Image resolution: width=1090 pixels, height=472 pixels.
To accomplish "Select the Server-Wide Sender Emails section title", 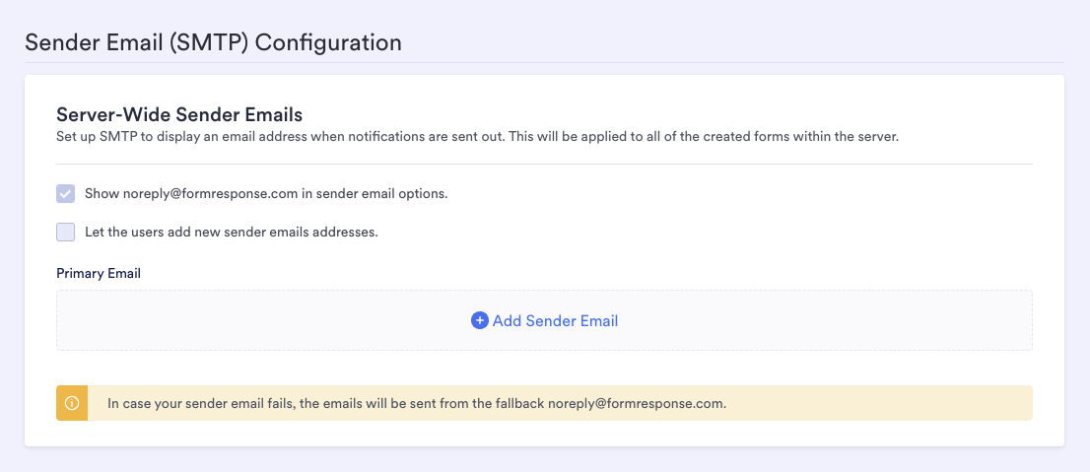I will coord(179,114).
